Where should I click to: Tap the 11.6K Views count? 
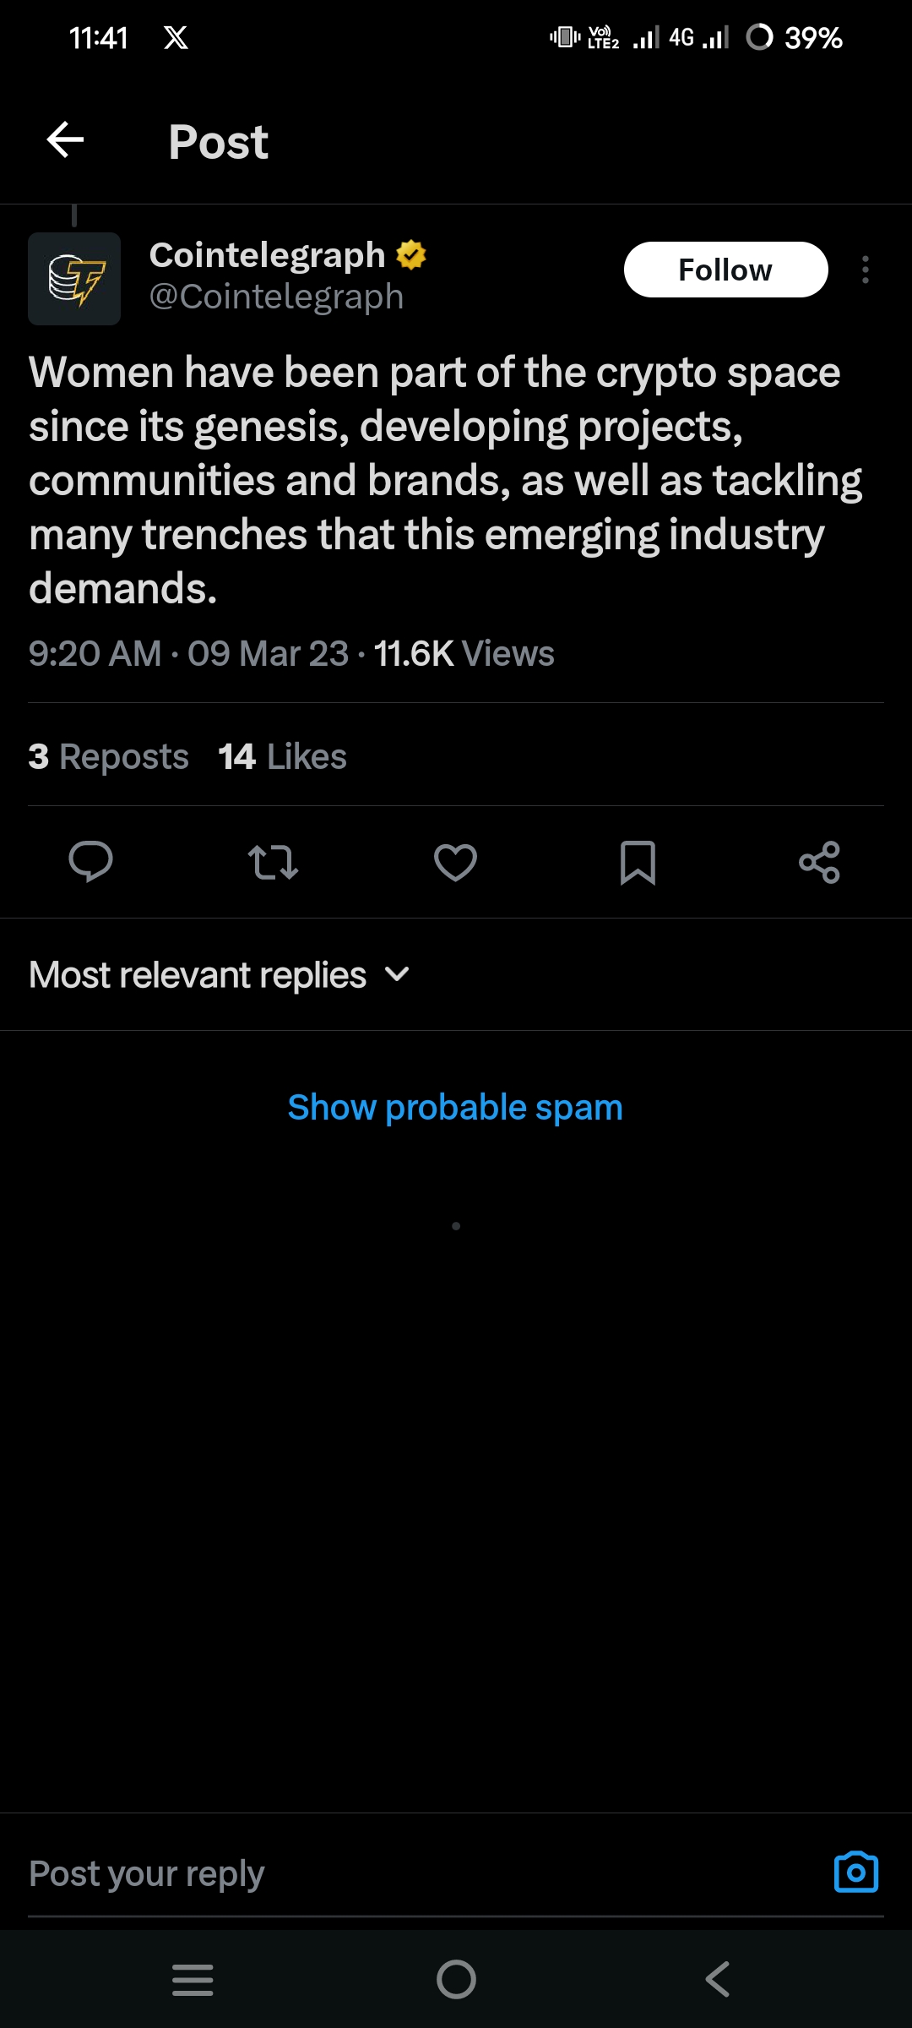point(464,653)
